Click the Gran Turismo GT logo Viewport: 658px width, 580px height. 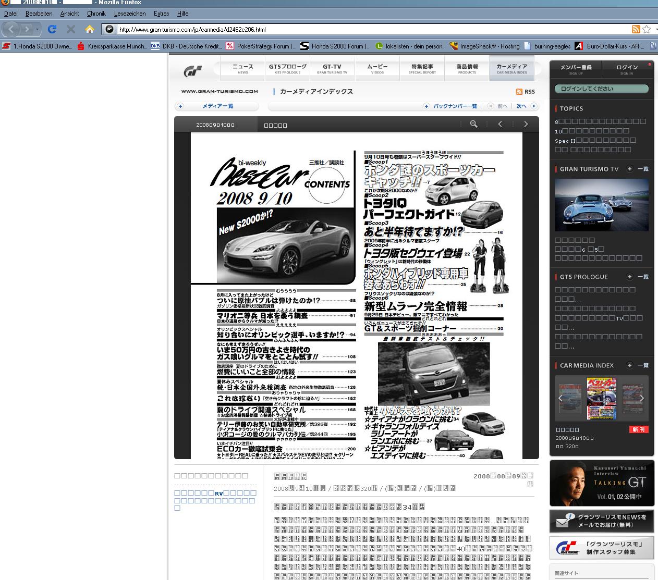coord(193,70)
